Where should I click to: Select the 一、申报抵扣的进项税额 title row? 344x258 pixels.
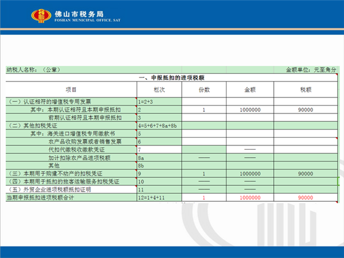171,77
